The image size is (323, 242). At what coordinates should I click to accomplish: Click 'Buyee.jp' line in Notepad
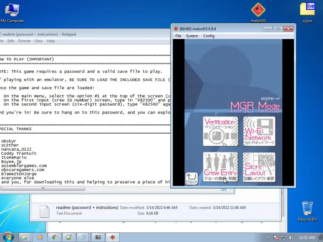pyautogui.click(x=11, y=162)
